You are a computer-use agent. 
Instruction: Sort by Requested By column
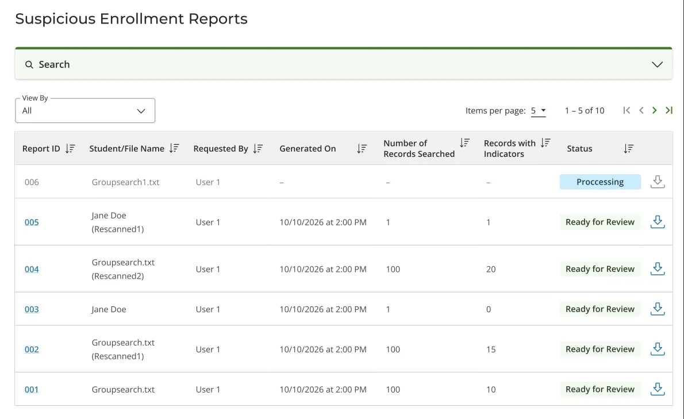[x=258, y=149]
